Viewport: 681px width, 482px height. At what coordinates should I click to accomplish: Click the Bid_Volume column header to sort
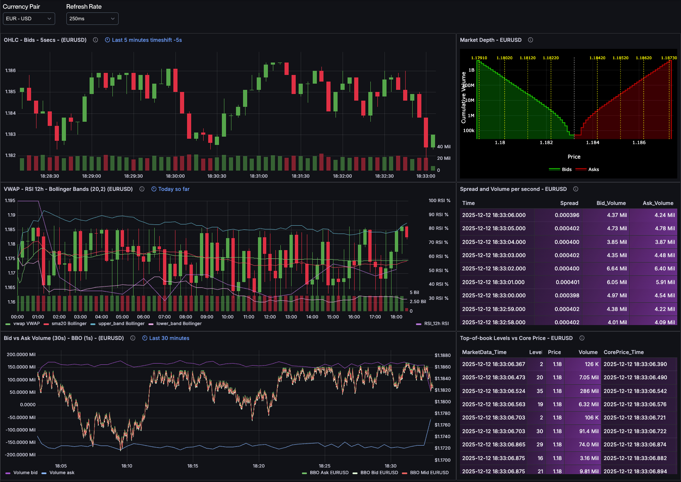click(x=611, y=203)
